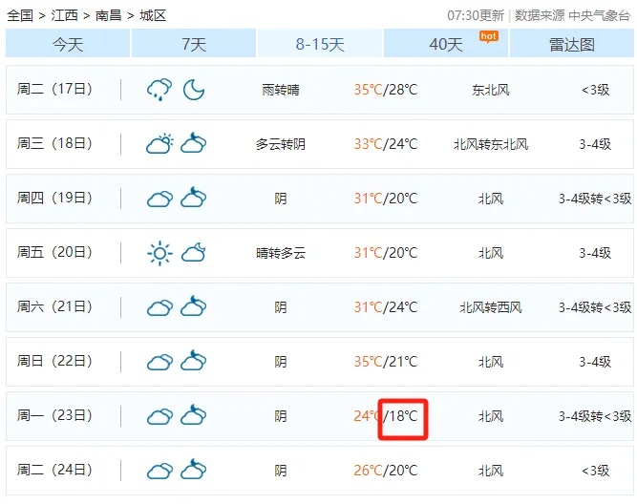This screenshot has height=504, width=637.
Task: Click the night cloud icon for 周日 22日
Action: click(x=193, y=360)
